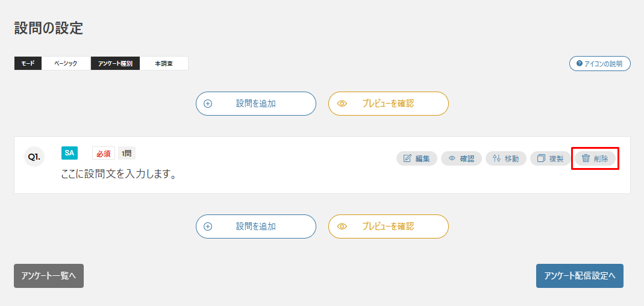644x306 pixels.
Task: Click the pencil edit icon for Q1
Action: click(407, 158)
